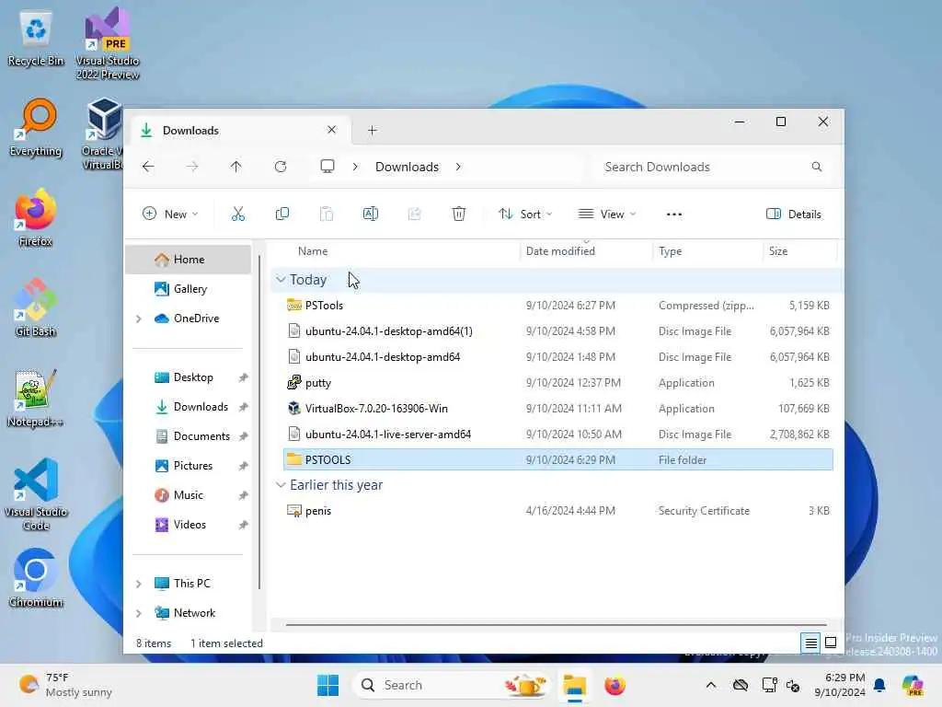This screenshot has width=942, height=707.
Task: Click the Share icon in toolbar
Action: pyautogui.click(x=415, y=214)
